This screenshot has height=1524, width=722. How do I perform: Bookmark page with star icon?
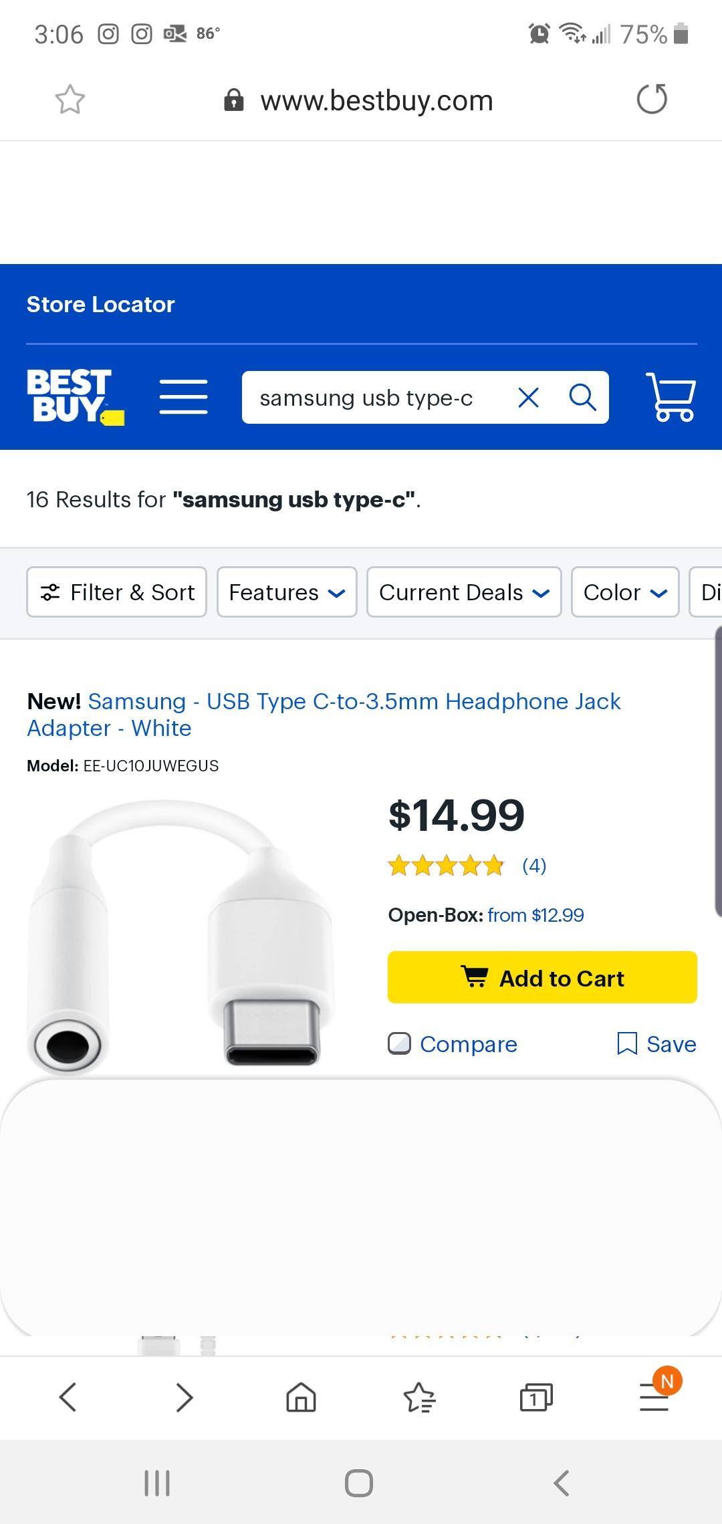point(70,100)
